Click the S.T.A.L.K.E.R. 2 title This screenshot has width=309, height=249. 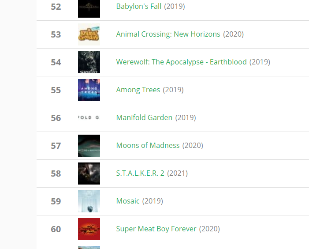(140, 173)
